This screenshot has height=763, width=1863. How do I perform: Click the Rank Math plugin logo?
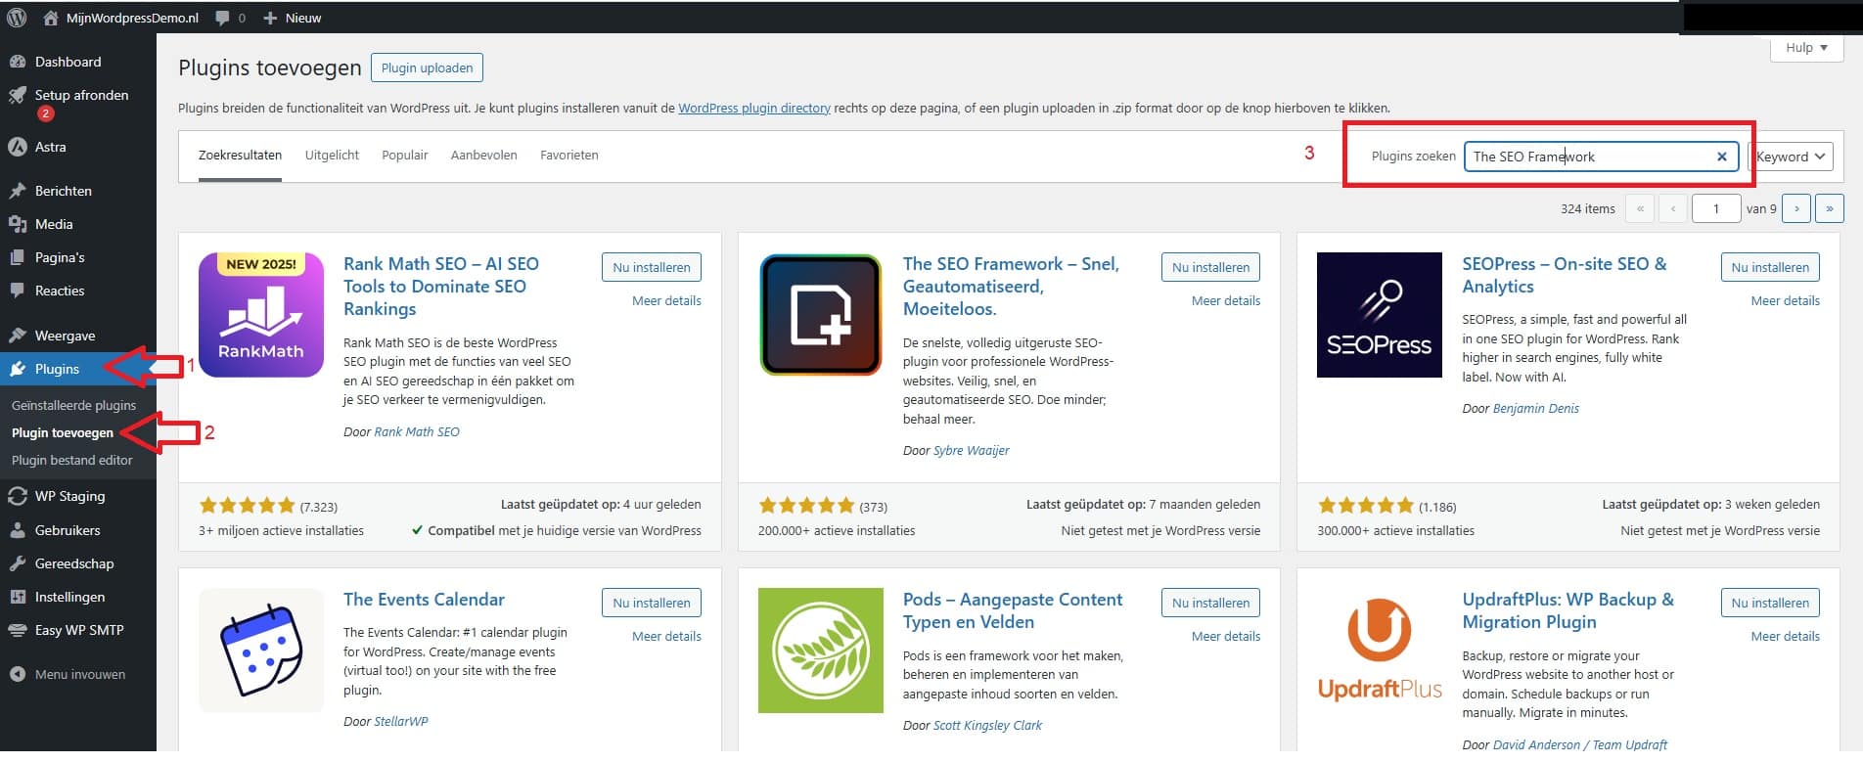pyautogui.click(x=261, y=315)
